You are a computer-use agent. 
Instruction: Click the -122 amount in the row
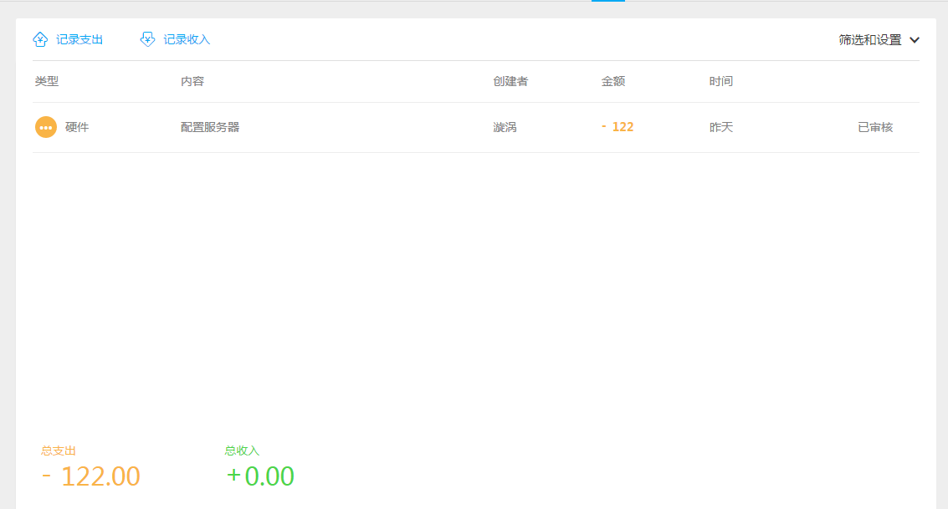pos(618,127)
